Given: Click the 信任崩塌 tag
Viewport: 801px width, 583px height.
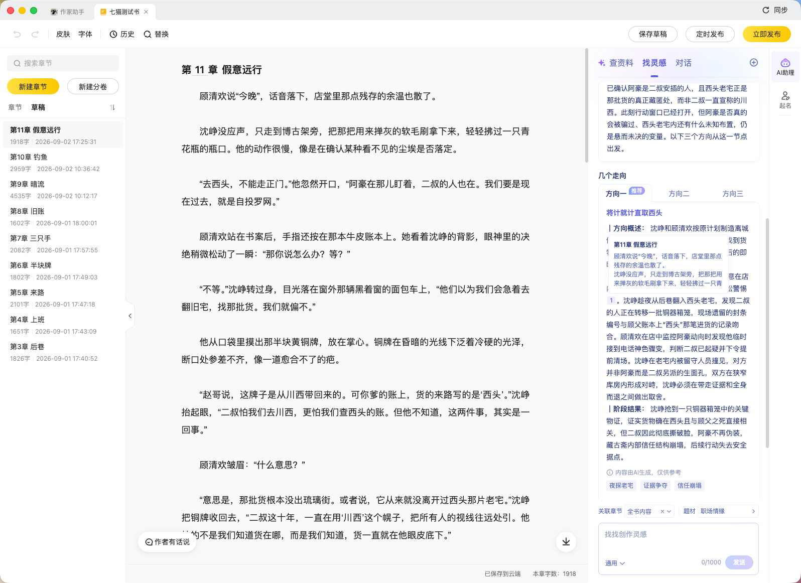Looking at the screenshot, I should pos(690,486).
